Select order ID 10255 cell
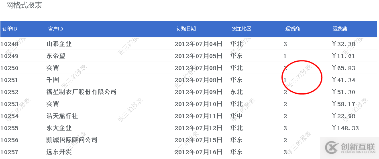Viewport: 379px width, 159px height. point(9,128)
